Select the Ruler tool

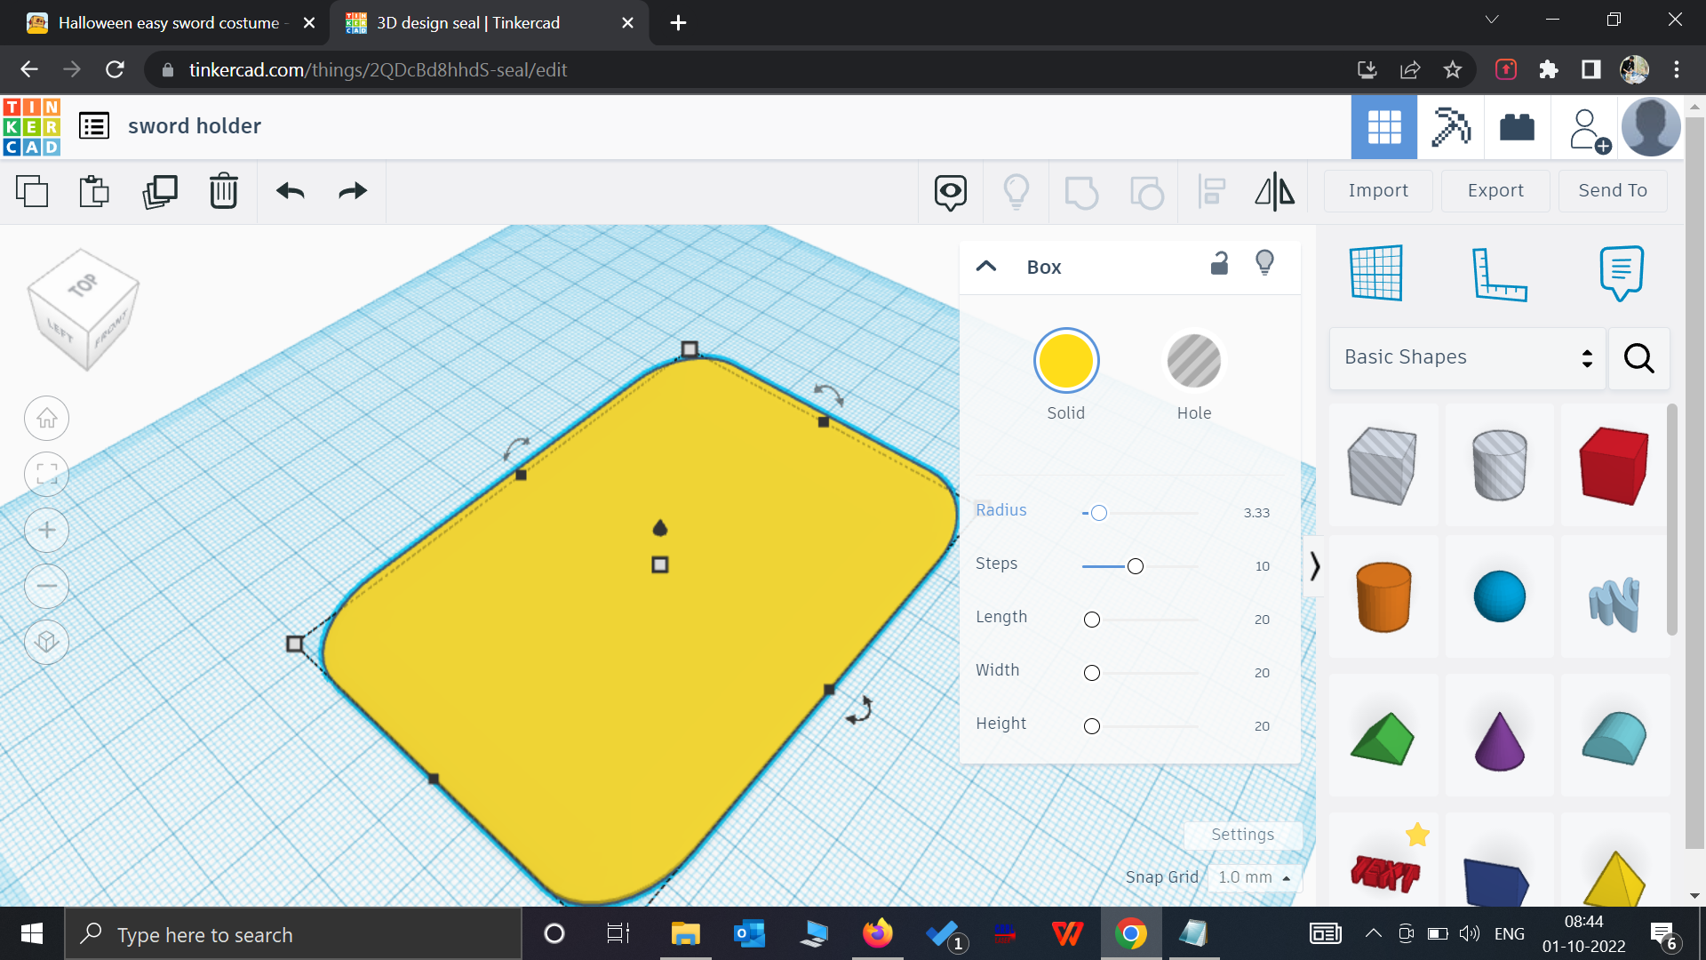coord(1499,274)
